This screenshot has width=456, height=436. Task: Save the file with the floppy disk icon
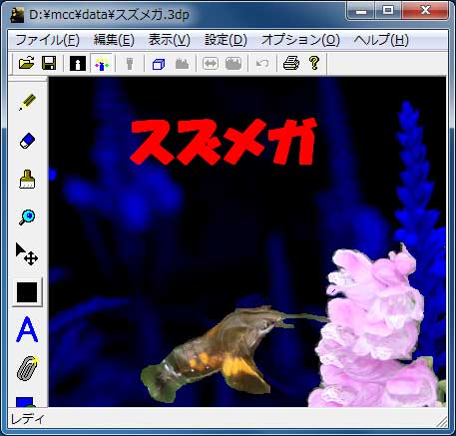click(x=49, y=63)
